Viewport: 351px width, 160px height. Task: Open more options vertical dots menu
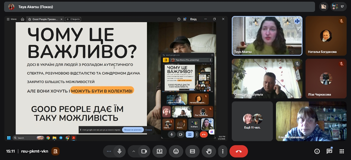pyautogui.click(x=223, y=151)
